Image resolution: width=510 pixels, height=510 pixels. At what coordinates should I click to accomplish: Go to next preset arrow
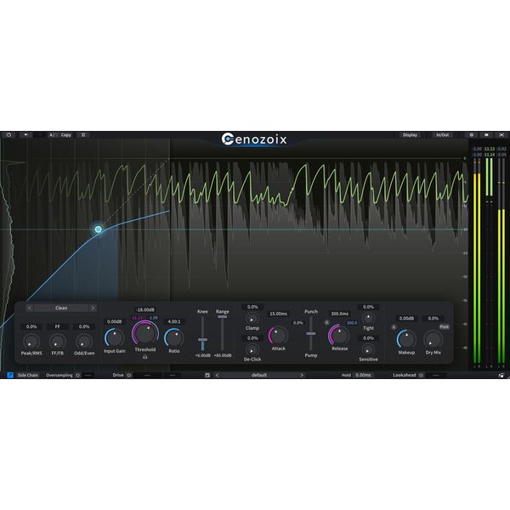[302, 375]
